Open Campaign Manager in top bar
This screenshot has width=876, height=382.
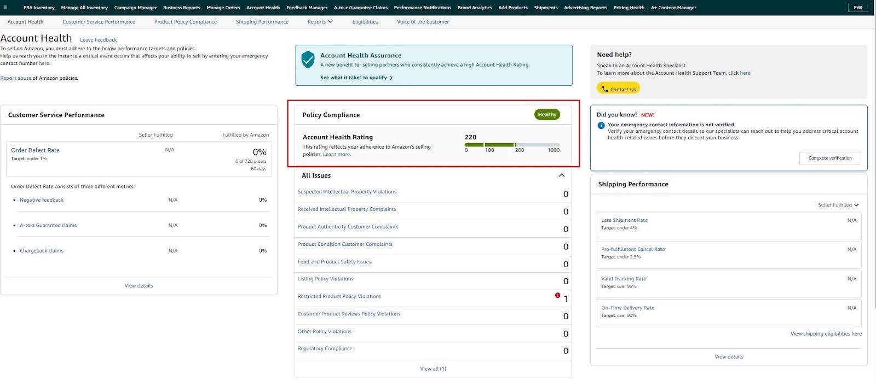coord(135,8)
